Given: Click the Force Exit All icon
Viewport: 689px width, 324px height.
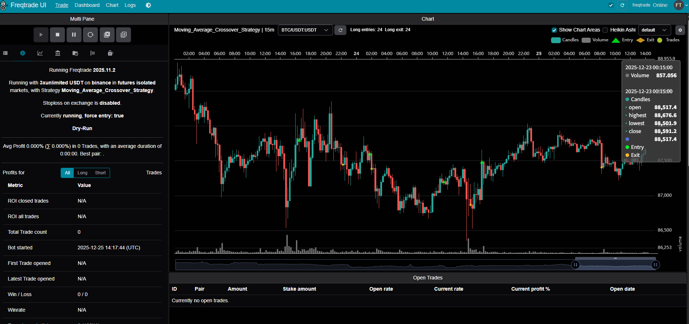Looking at the screenshot, I should (x=107, y=35).
